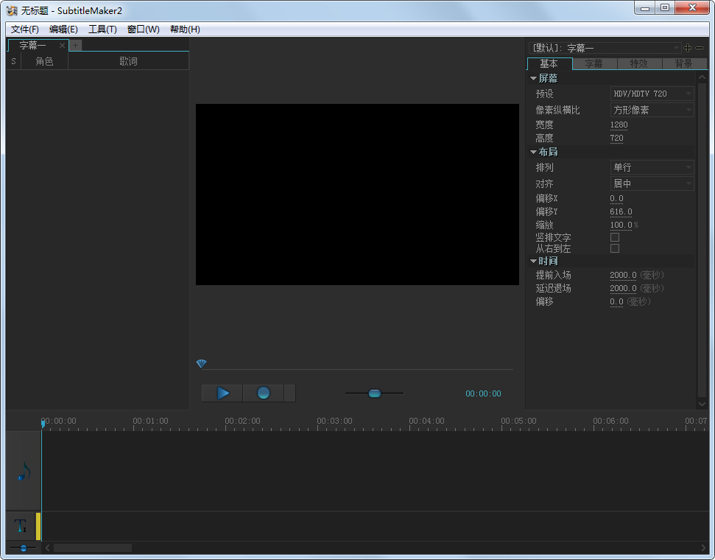The image size is (715, 560).
Task: Add a new subtitle tab with plus
Action: [75, 45]
